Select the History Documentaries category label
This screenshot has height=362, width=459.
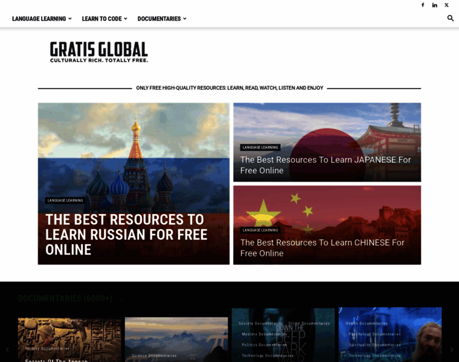[x=47, y=348]
